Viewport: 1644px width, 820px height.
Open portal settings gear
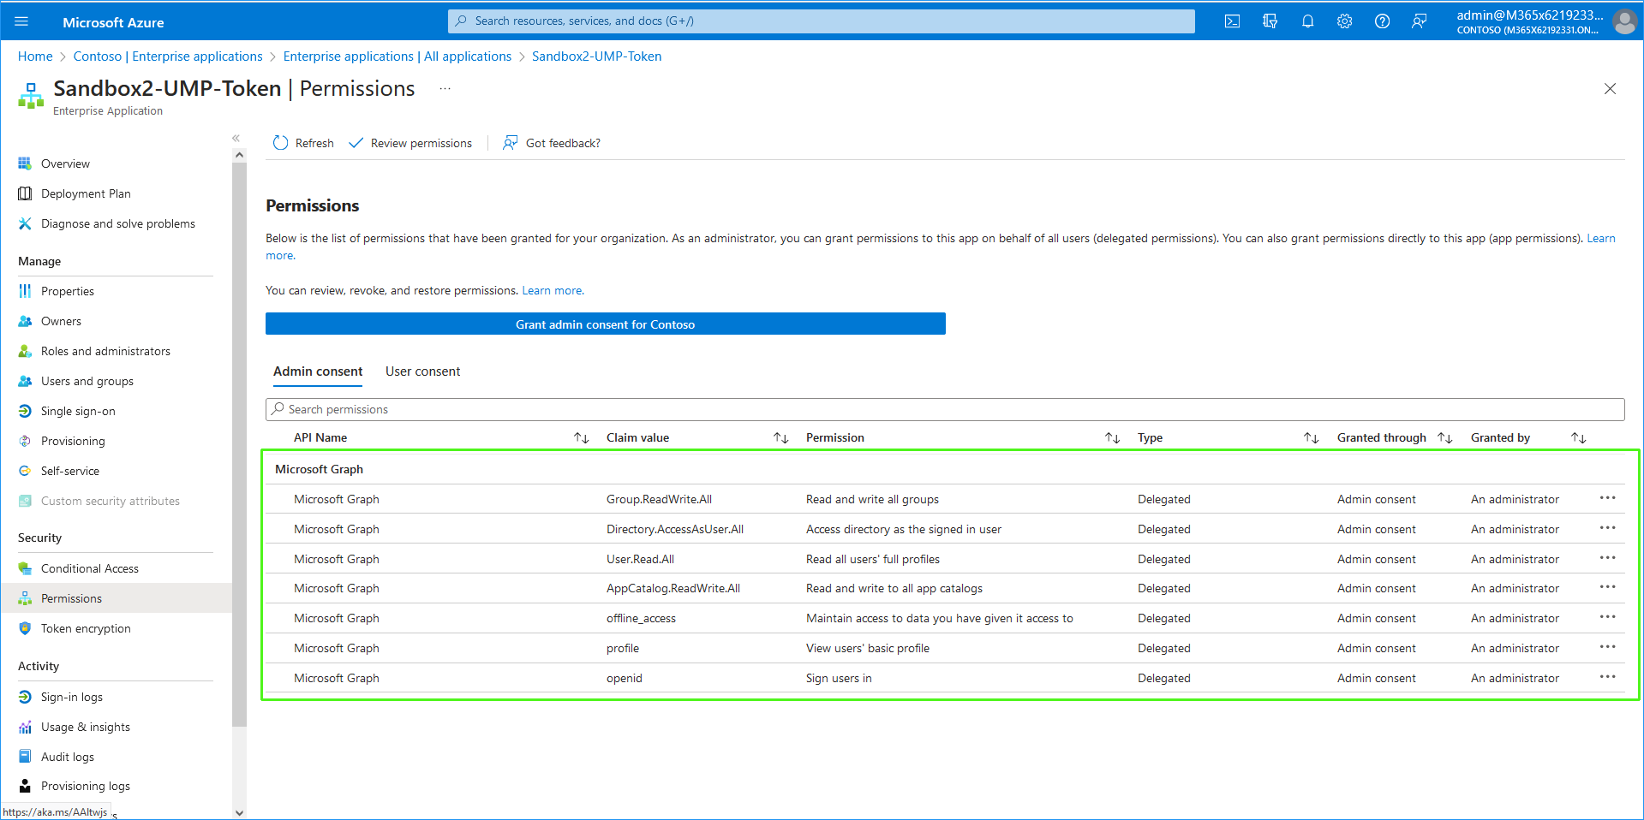point(1345,21)
